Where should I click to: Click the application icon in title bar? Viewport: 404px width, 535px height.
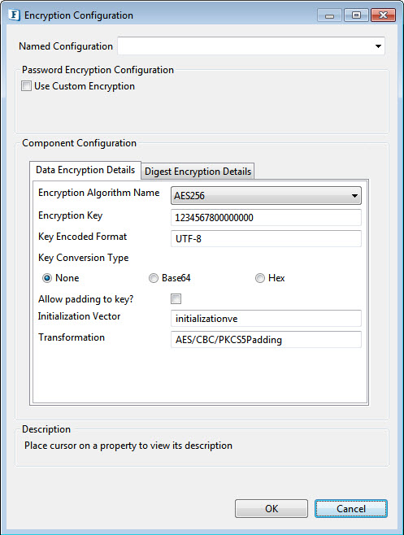[14, 15]
